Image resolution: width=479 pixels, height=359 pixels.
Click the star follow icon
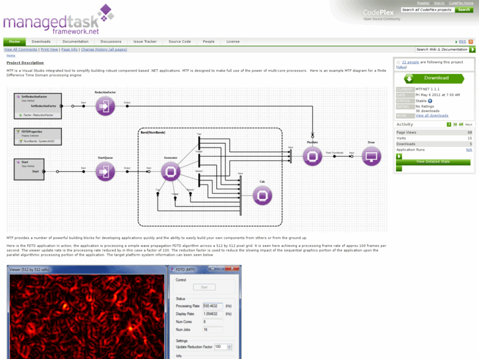399,62
